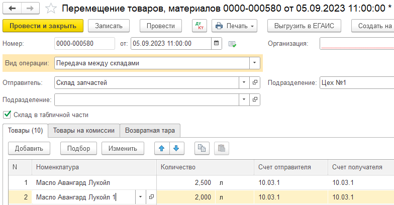Open the date calendar picker
394x205 pixels.
coord(216,43)
